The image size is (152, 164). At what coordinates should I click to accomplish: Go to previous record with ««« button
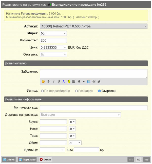(x=131, y=160)
